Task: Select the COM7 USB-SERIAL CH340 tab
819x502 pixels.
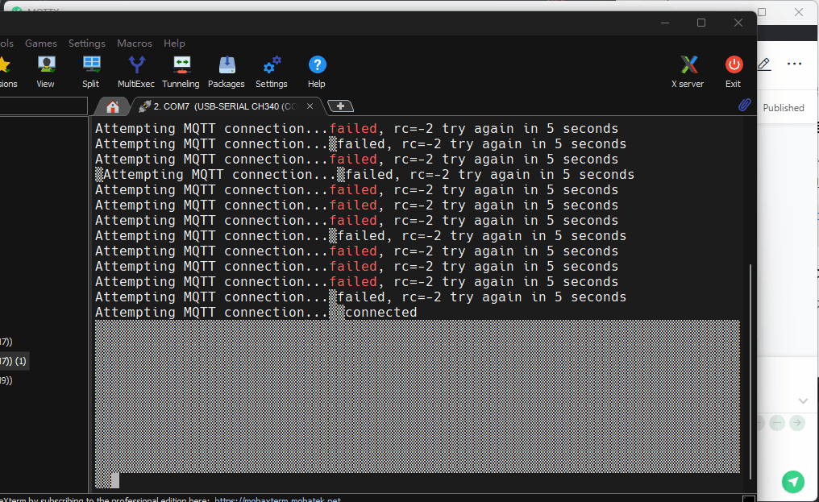Action: pyautogui.click(x=218, y=106)
